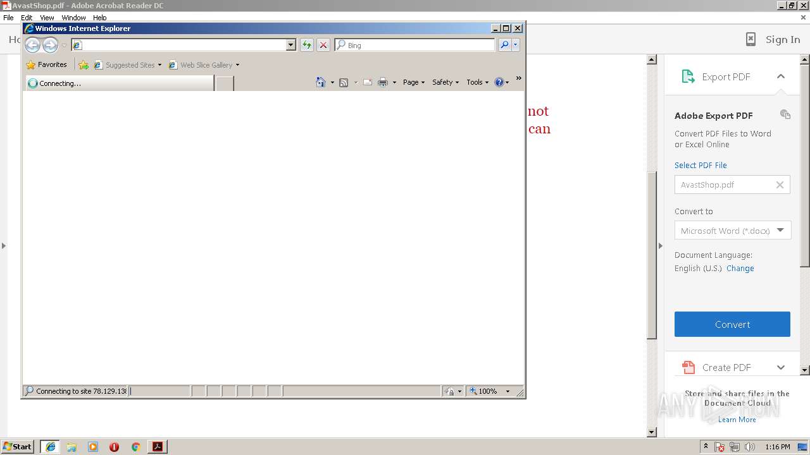The height and width of the screenshot is (455, 810).
Task: Click the document vertical scrollbar up arrow
Action: coord(652,59)
